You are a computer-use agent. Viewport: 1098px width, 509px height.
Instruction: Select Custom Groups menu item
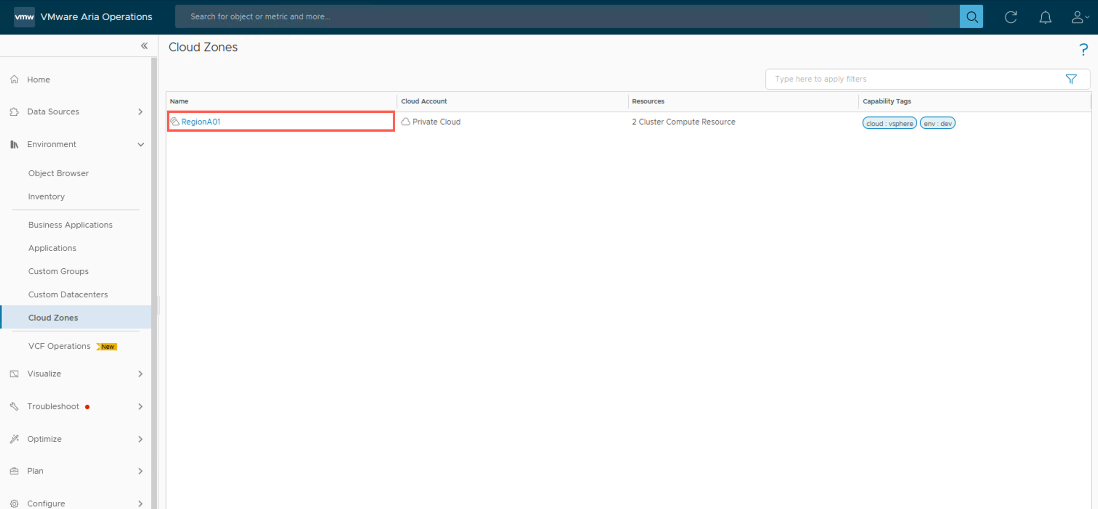[x=59, y=271]
